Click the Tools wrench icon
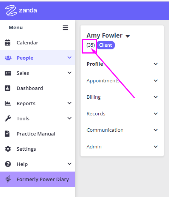The width and height of the screenshot is (169, 197). tap(8, 118)
